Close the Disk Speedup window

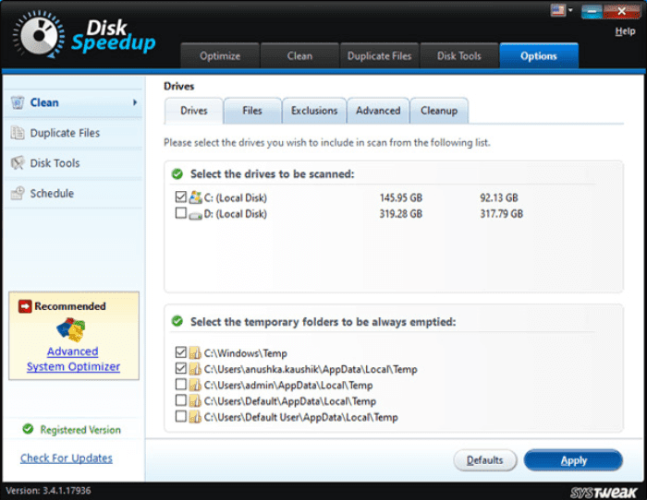tap(621, 12)
